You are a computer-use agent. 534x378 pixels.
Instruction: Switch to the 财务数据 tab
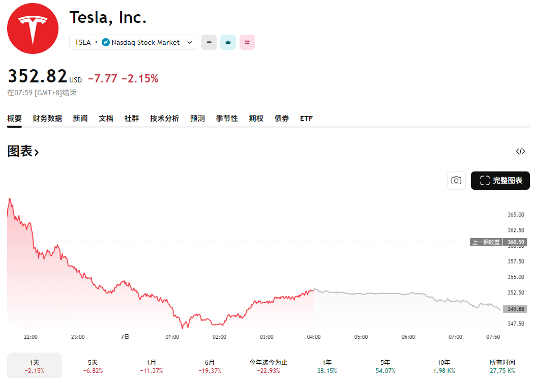(47, 118)
